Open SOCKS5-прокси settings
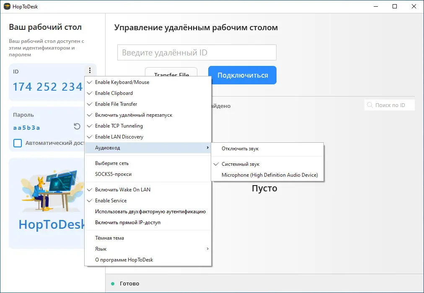This screenshot has width=424, height=293. coord(148,174)
